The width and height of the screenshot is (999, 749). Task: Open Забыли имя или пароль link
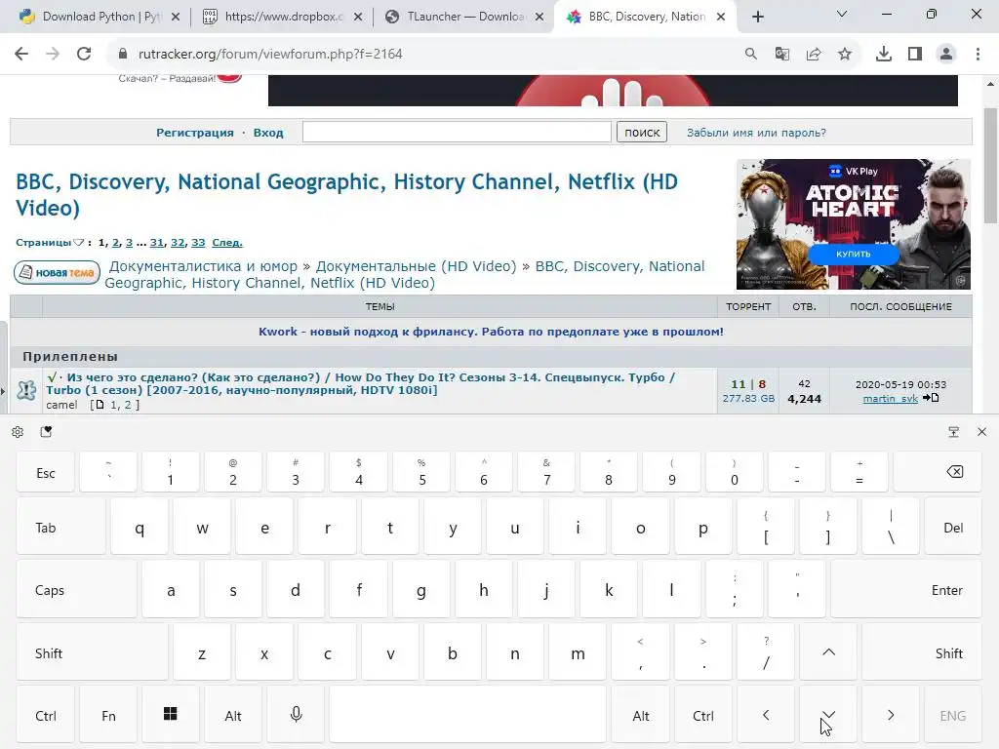pyautogui.click(x=756, y=133)
